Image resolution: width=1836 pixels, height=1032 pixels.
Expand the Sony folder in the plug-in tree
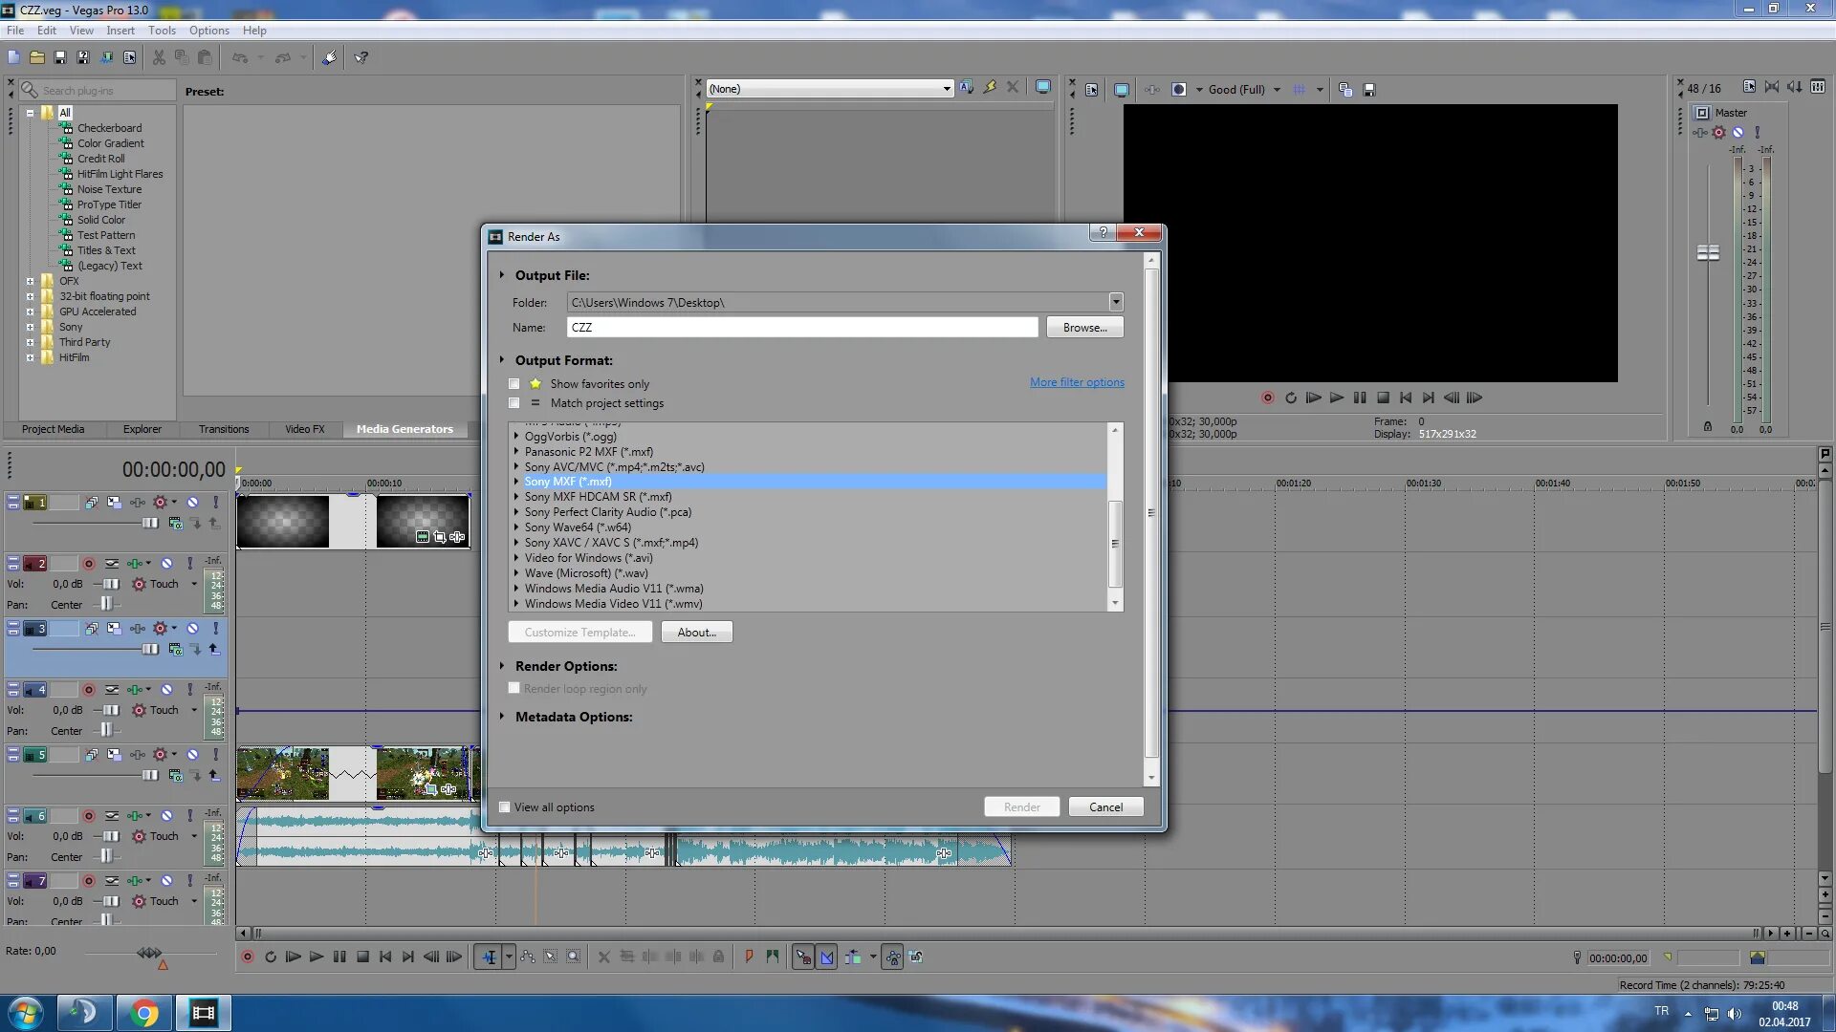click(30, 327)
